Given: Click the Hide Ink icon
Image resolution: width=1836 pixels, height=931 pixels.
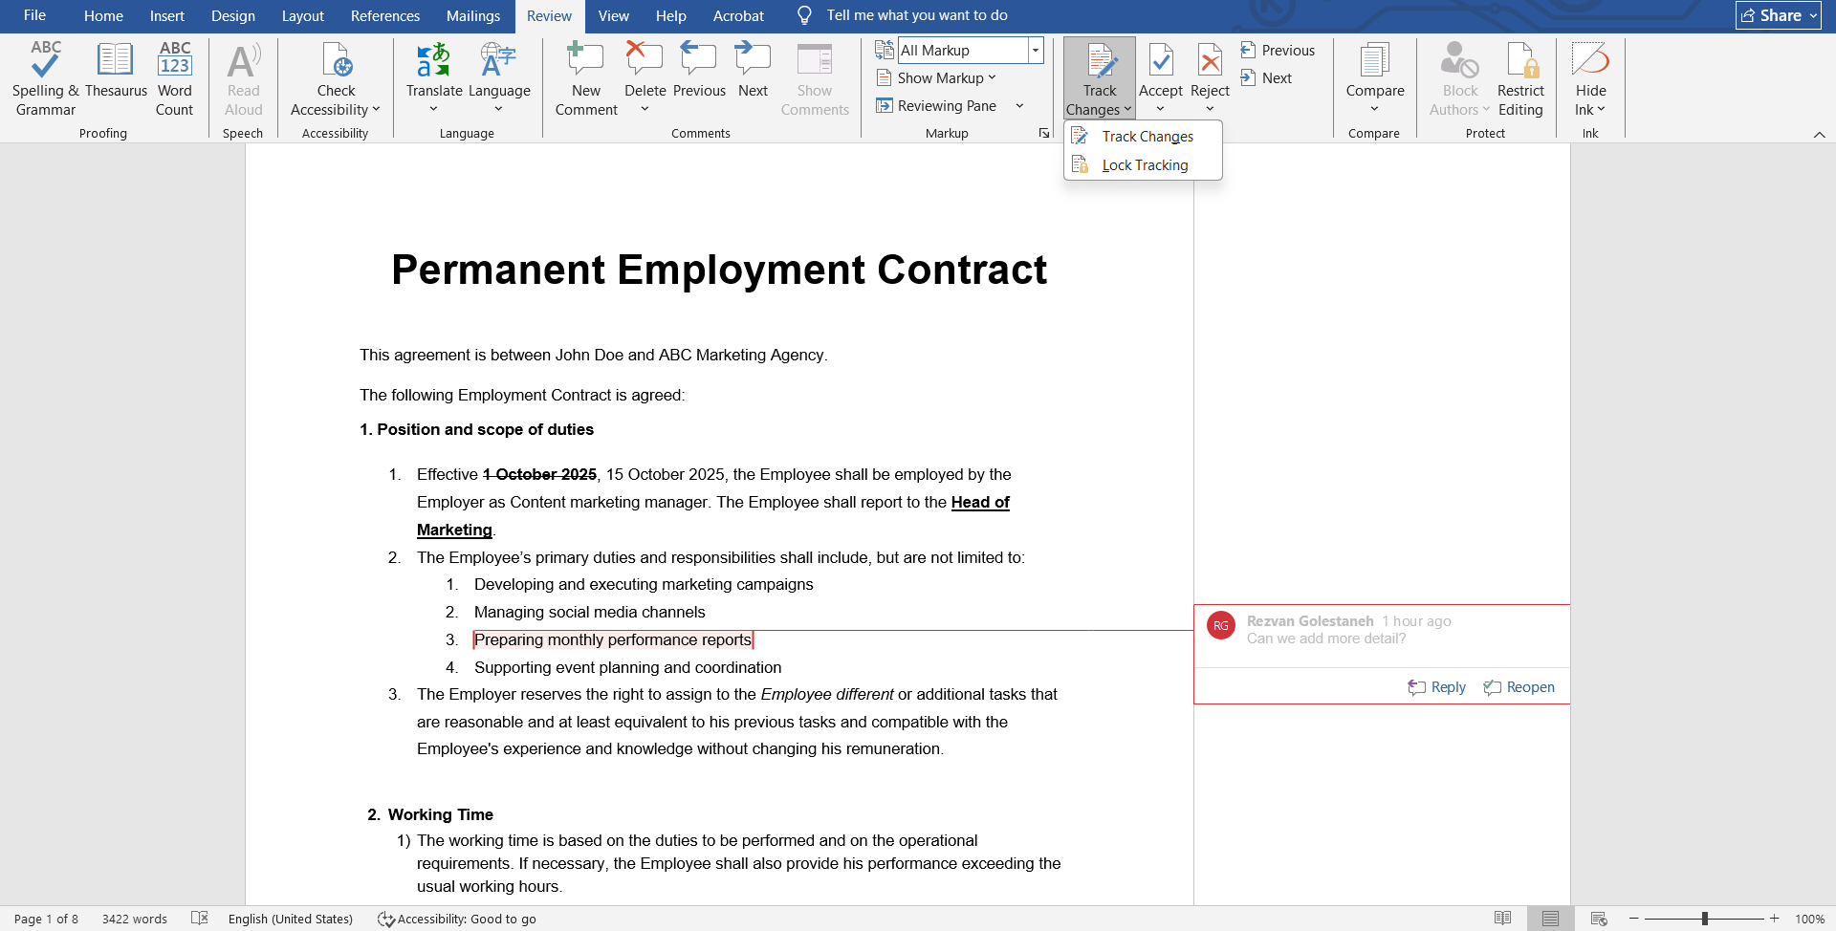Looking at the screenshot, I should (1590, 59).
